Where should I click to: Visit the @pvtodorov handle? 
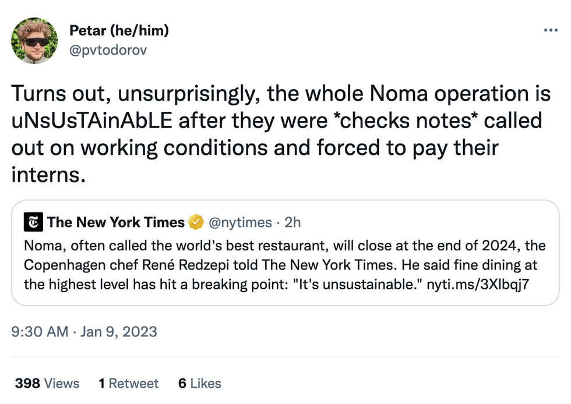click(108, 50)
